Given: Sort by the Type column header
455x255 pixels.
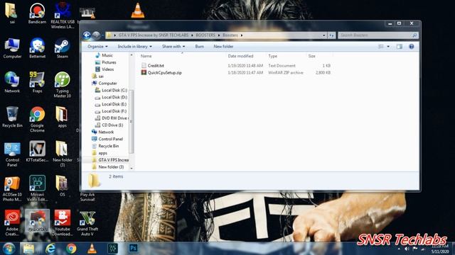Looking at the screenshot, I should pyautogui.click(x=273, y=56).
